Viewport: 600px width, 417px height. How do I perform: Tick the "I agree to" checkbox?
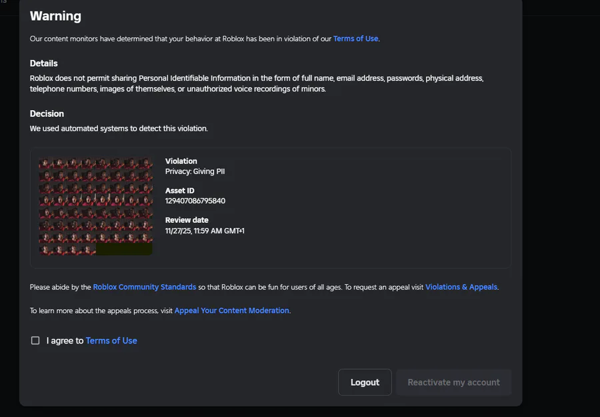[x=35, y=340]
